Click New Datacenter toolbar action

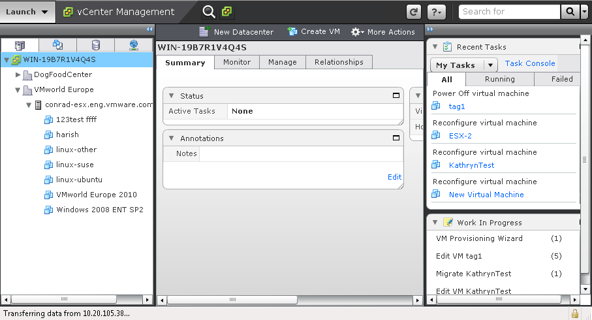[x=236, y=32]
